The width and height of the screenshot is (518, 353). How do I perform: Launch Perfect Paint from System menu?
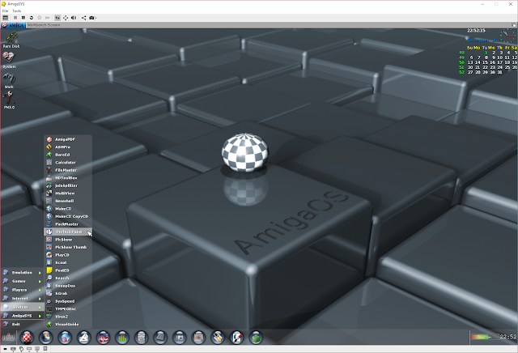point(68,232)
